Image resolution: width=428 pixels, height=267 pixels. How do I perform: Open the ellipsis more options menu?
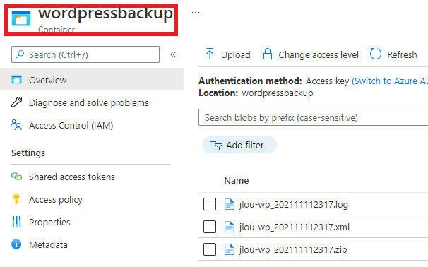196,13
